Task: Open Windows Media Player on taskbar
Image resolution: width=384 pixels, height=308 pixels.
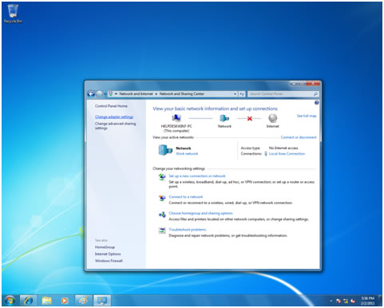Action: (x=65, y=301)
